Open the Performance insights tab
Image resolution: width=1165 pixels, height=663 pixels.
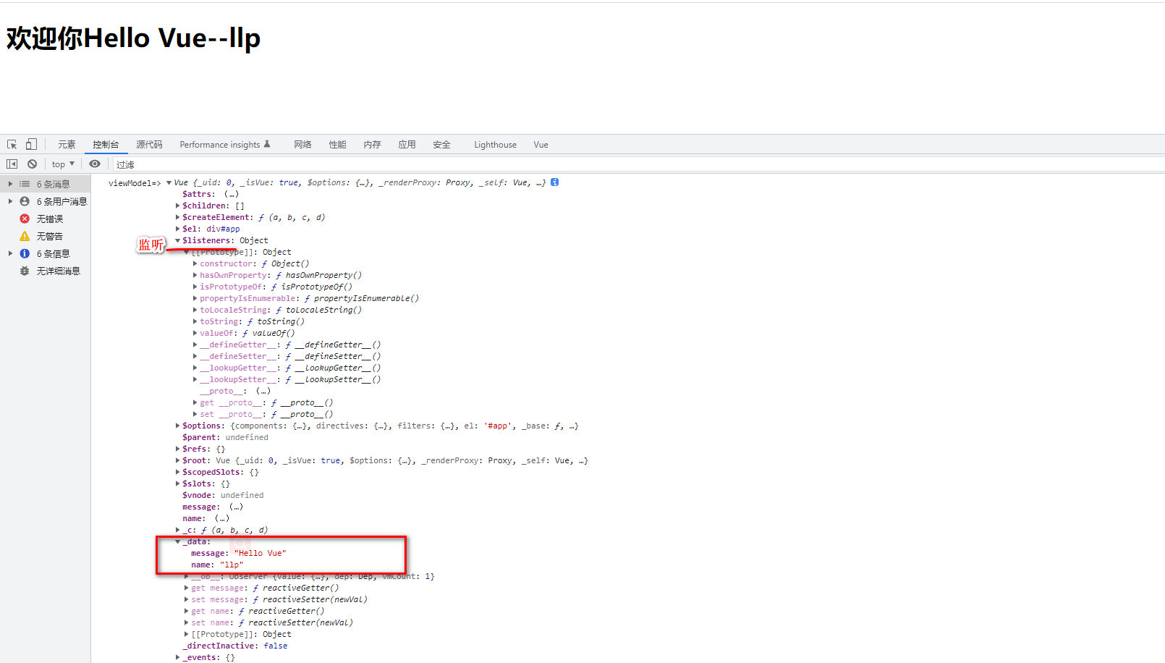coord(224,145)
